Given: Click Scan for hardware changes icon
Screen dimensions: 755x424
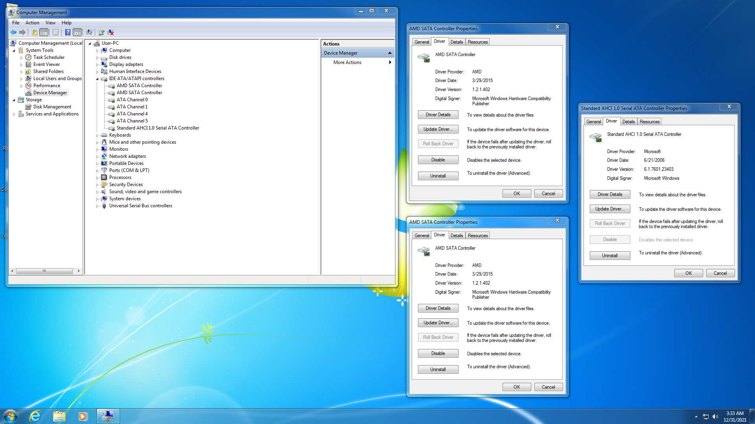Looking at the screenshot, I should (x=89, y=32).
